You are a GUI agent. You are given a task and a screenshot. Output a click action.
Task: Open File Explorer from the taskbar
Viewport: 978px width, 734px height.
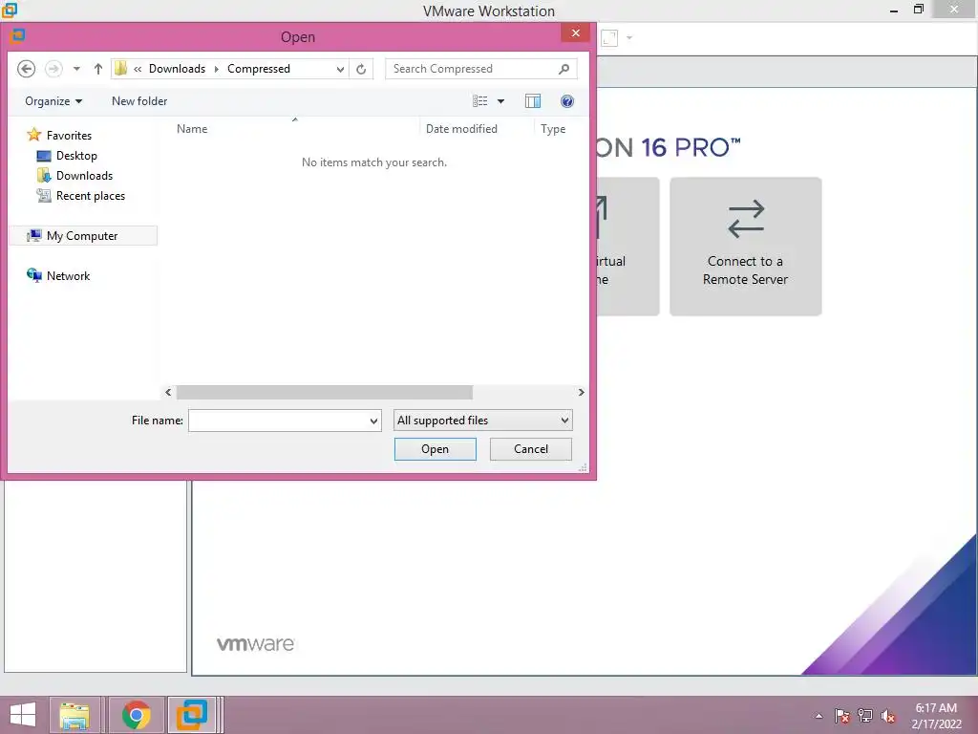coord(74,715)
